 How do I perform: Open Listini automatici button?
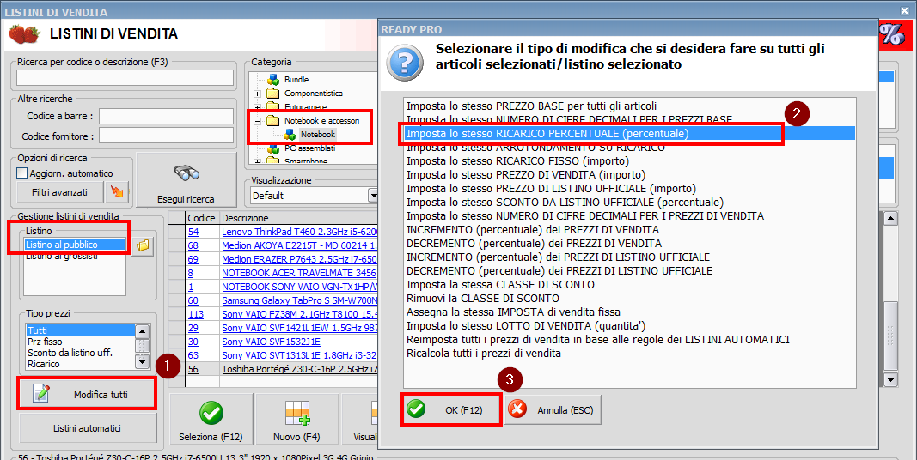(x=88, y=428)
